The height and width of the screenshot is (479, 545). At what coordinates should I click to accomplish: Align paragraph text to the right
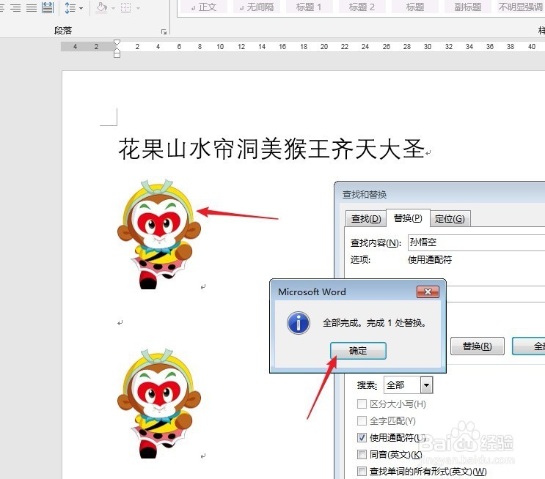(x=15, y=7)
